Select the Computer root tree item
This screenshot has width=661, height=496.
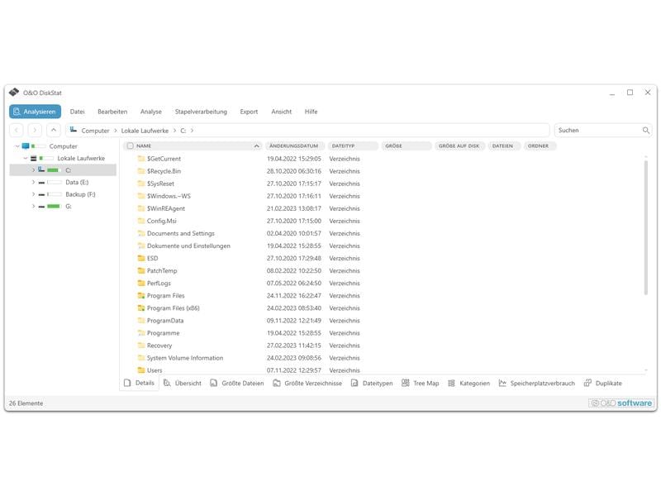[64, 146]
